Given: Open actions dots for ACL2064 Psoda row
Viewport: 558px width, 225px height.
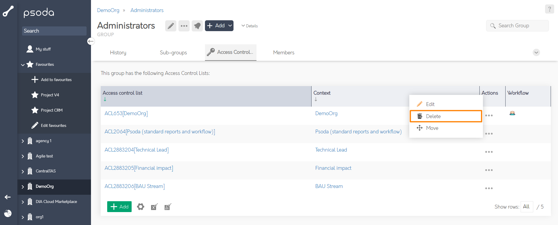Looking at the screenshot, I should coord(489,134).
